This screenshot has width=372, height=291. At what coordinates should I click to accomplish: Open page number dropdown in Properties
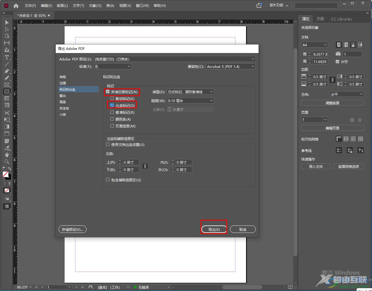click(325, 120)
